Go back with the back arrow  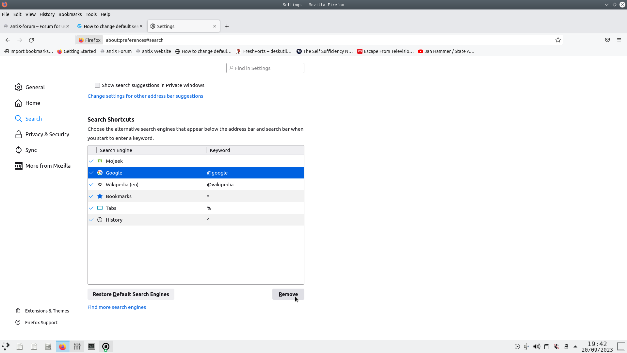click(x=8, y=40)
